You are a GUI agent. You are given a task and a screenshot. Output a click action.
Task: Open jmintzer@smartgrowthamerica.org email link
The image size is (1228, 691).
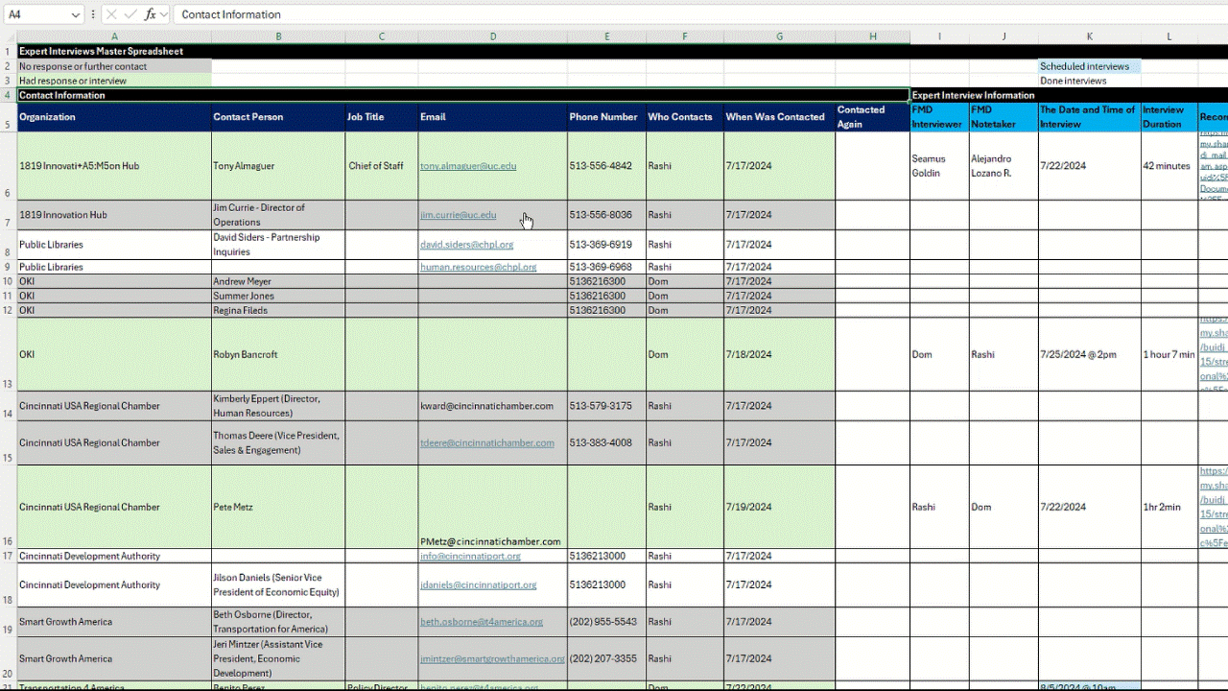(492, 658)
